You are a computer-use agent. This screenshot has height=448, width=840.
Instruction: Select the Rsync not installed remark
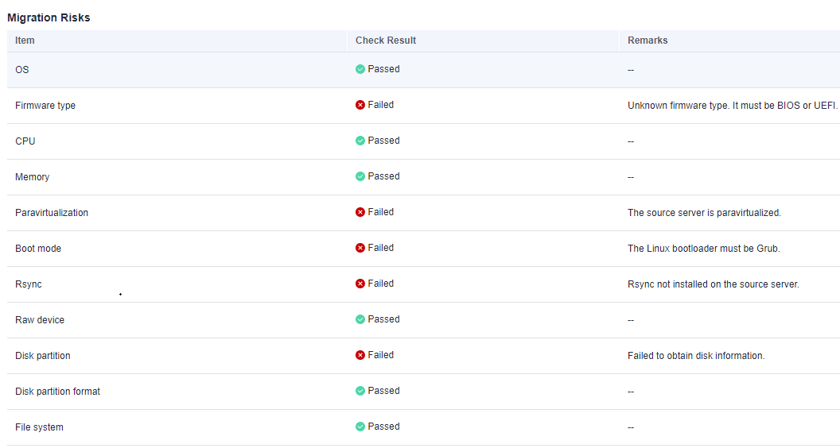tap(713, 284)
